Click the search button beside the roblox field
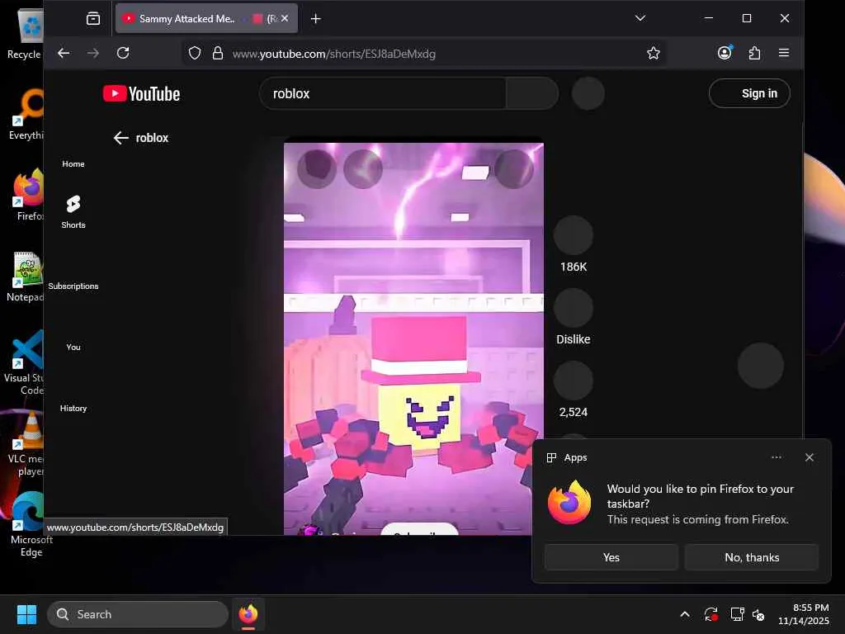Viewport: 845px width, 634px height. (x=532, y=94)
